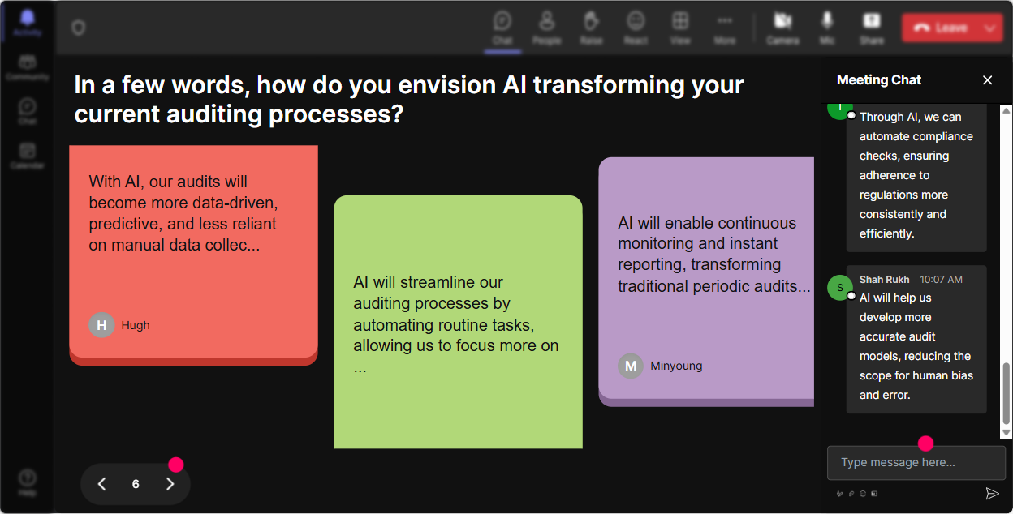The width and height of the screenshot is (1013, 514).
Task: Expand the Leave dropdown arrow
Action: 990,28
